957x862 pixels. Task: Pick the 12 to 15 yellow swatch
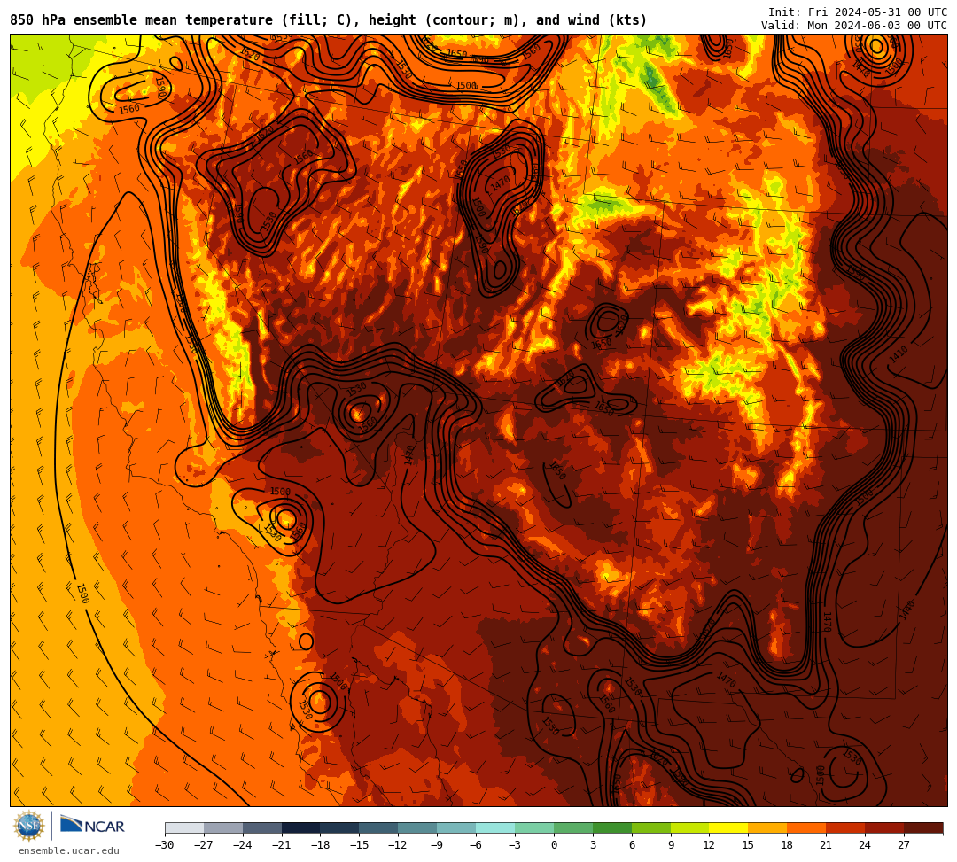[x=729, y=827]
